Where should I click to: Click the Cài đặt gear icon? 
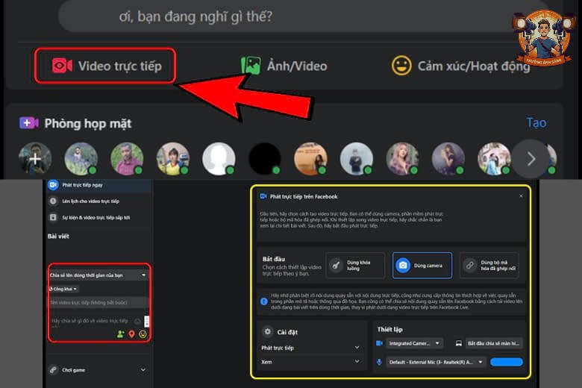click(268, 331)
